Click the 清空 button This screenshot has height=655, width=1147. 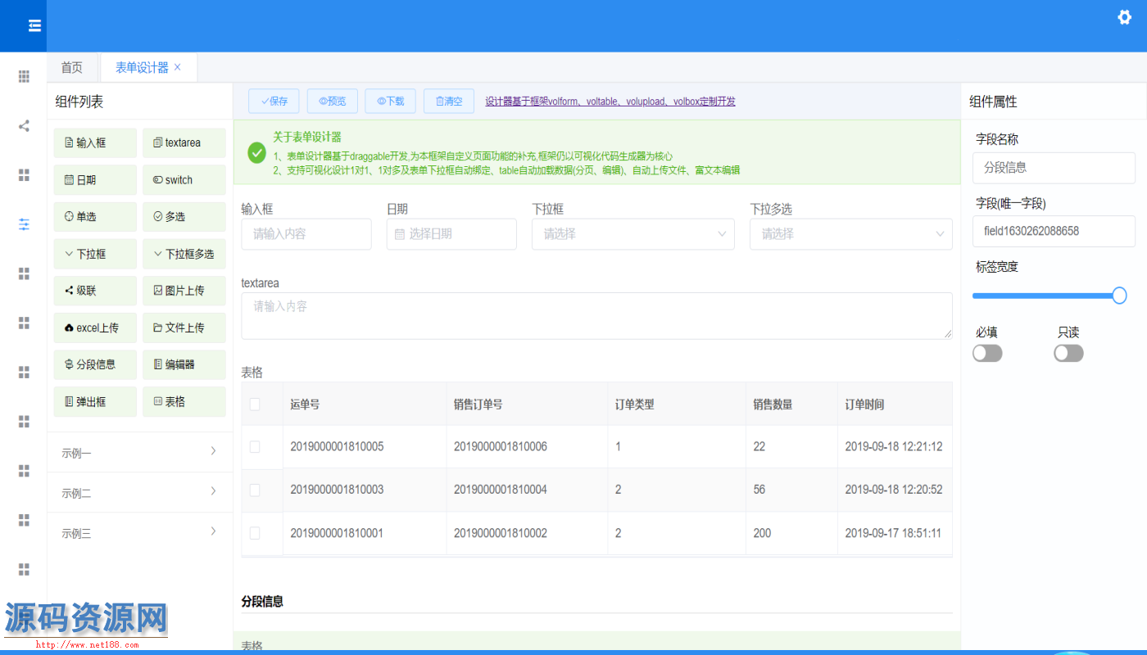(x=449, y=101)
